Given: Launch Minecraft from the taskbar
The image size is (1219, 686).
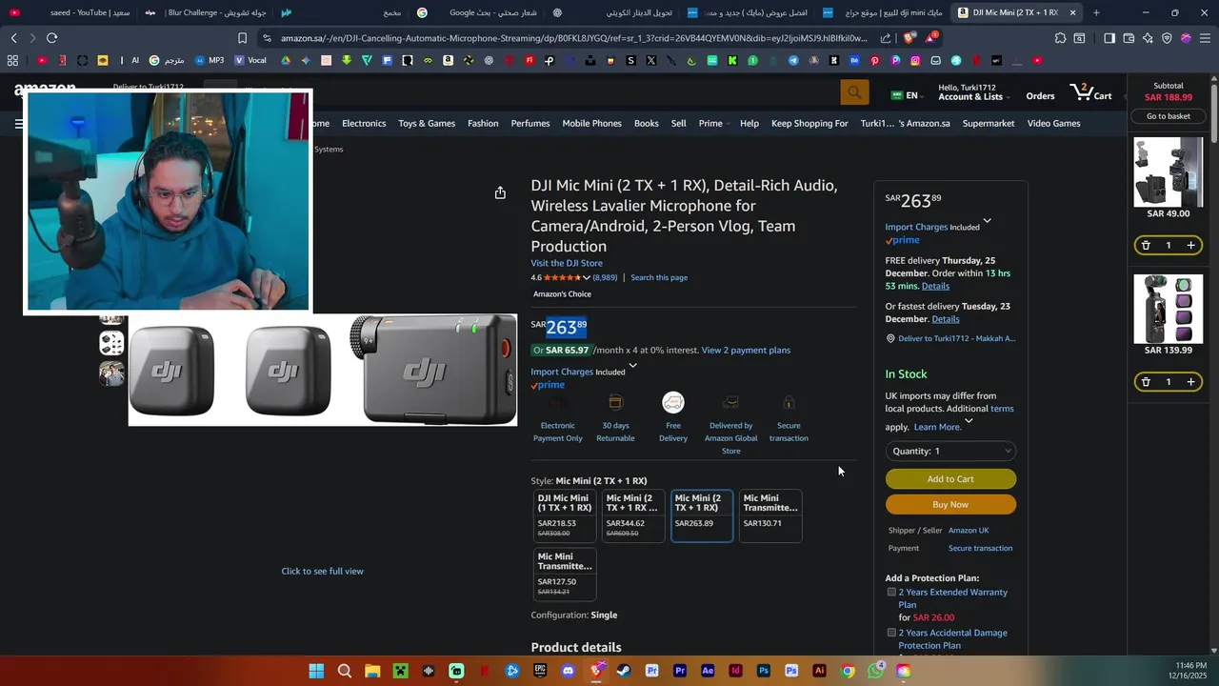Looking at the screenshot, I should pos(401,671).
